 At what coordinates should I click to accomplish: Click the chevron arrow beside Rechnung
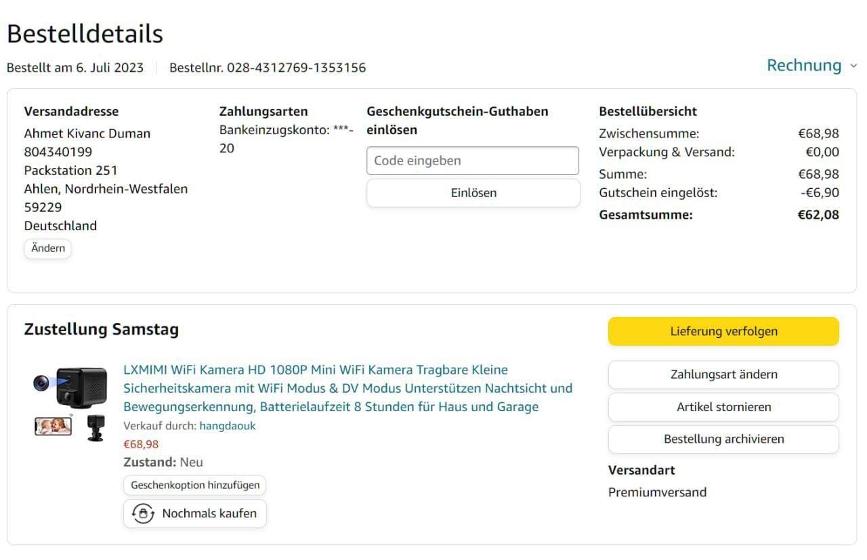[x=853, y=66]
